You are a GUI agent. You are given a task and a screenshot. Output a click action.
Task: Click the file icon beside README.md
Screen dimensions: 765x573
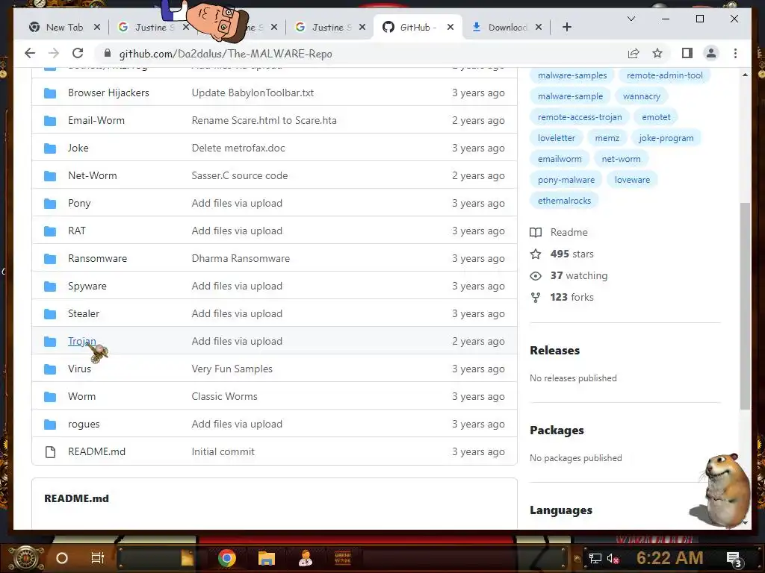[50, 452]
